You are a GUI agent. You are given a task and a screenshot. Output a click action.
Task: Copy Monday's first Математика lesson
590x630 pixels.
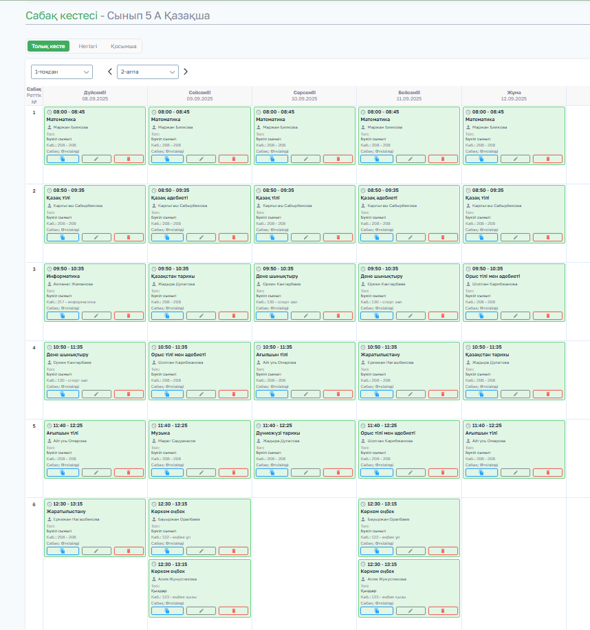tap(63, 159)
